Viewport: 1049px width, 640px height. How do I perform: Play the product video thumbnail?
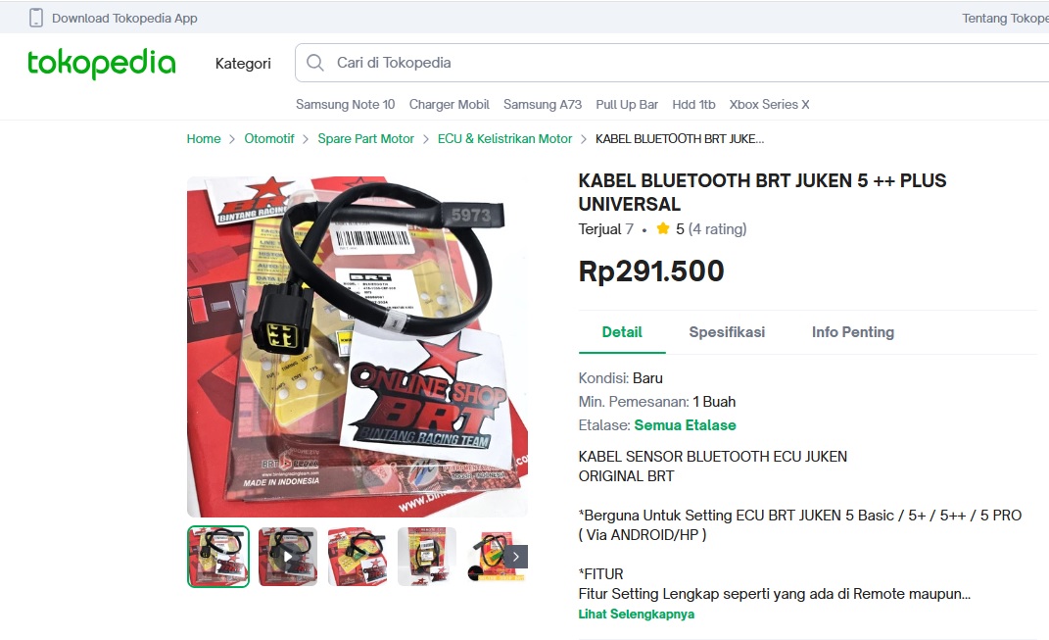click(288, 557)
